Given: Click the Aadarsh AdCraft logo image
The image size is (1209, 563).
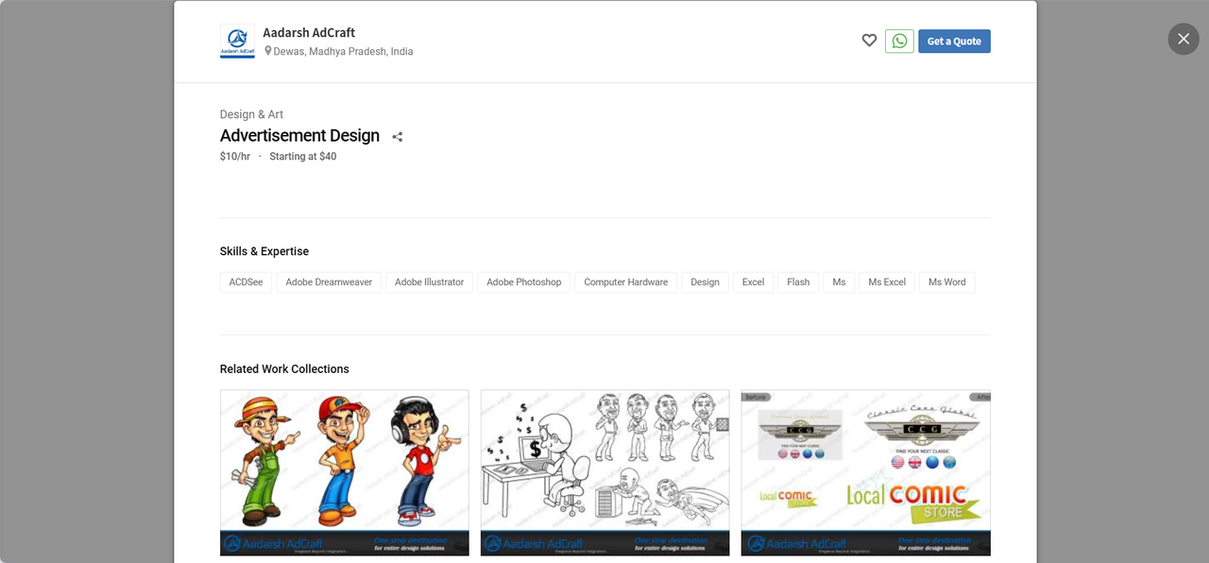Looking at the screenshot, I should [237, 42].
